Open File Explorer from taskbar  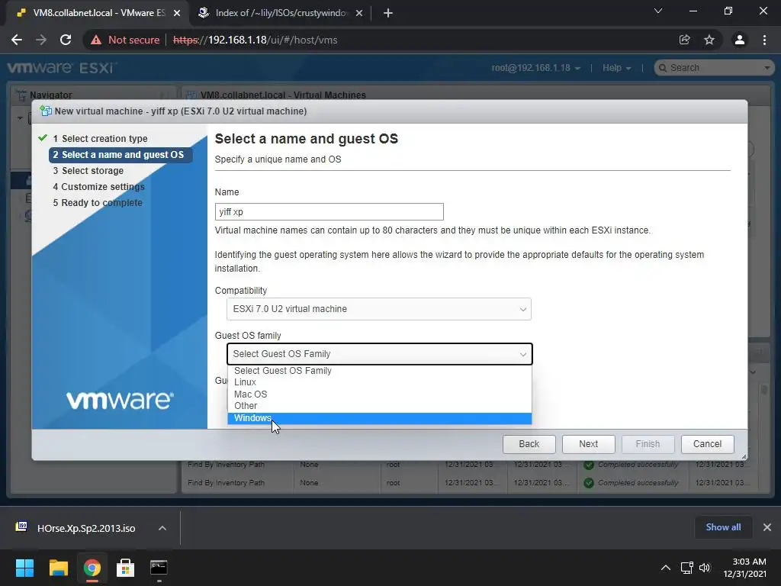coord(58,568)
